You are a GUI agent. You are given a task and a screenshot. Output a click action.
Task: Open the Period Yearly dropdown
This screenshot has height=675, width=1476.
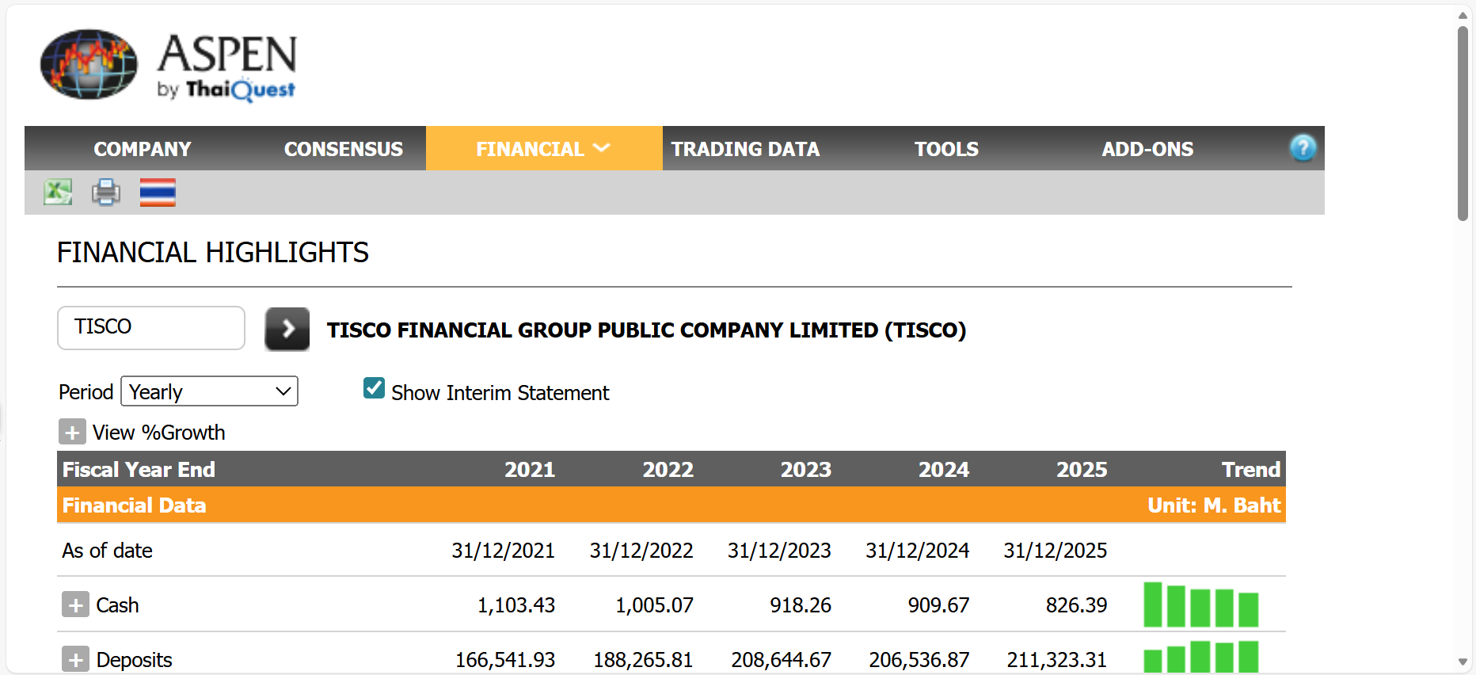tap(209, 391)
